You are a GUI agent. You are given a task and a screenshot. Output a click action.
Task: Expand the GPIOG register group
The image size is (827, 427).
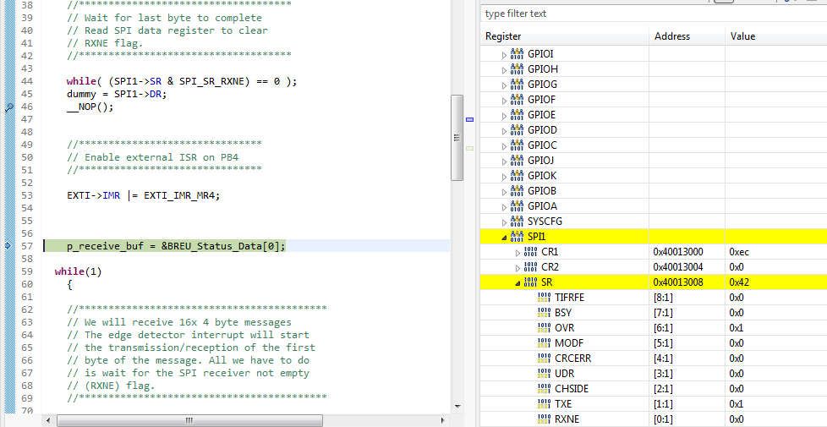pos(504,85)
